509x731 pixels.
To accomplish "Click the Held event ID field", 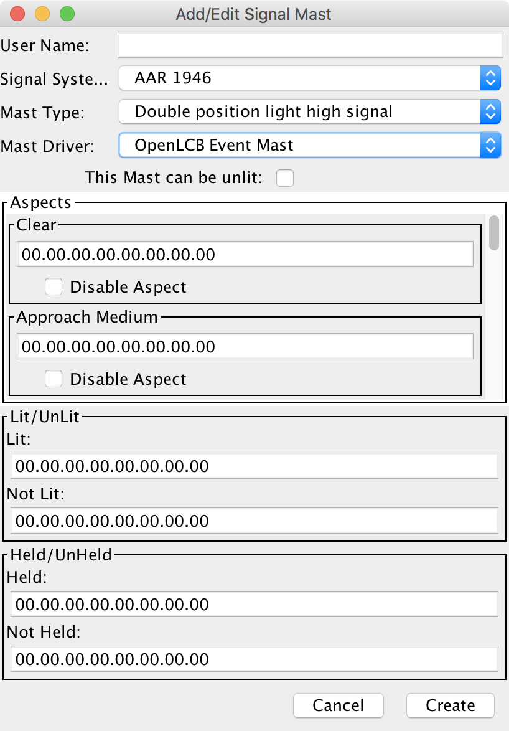I will [x=254, y=604].
